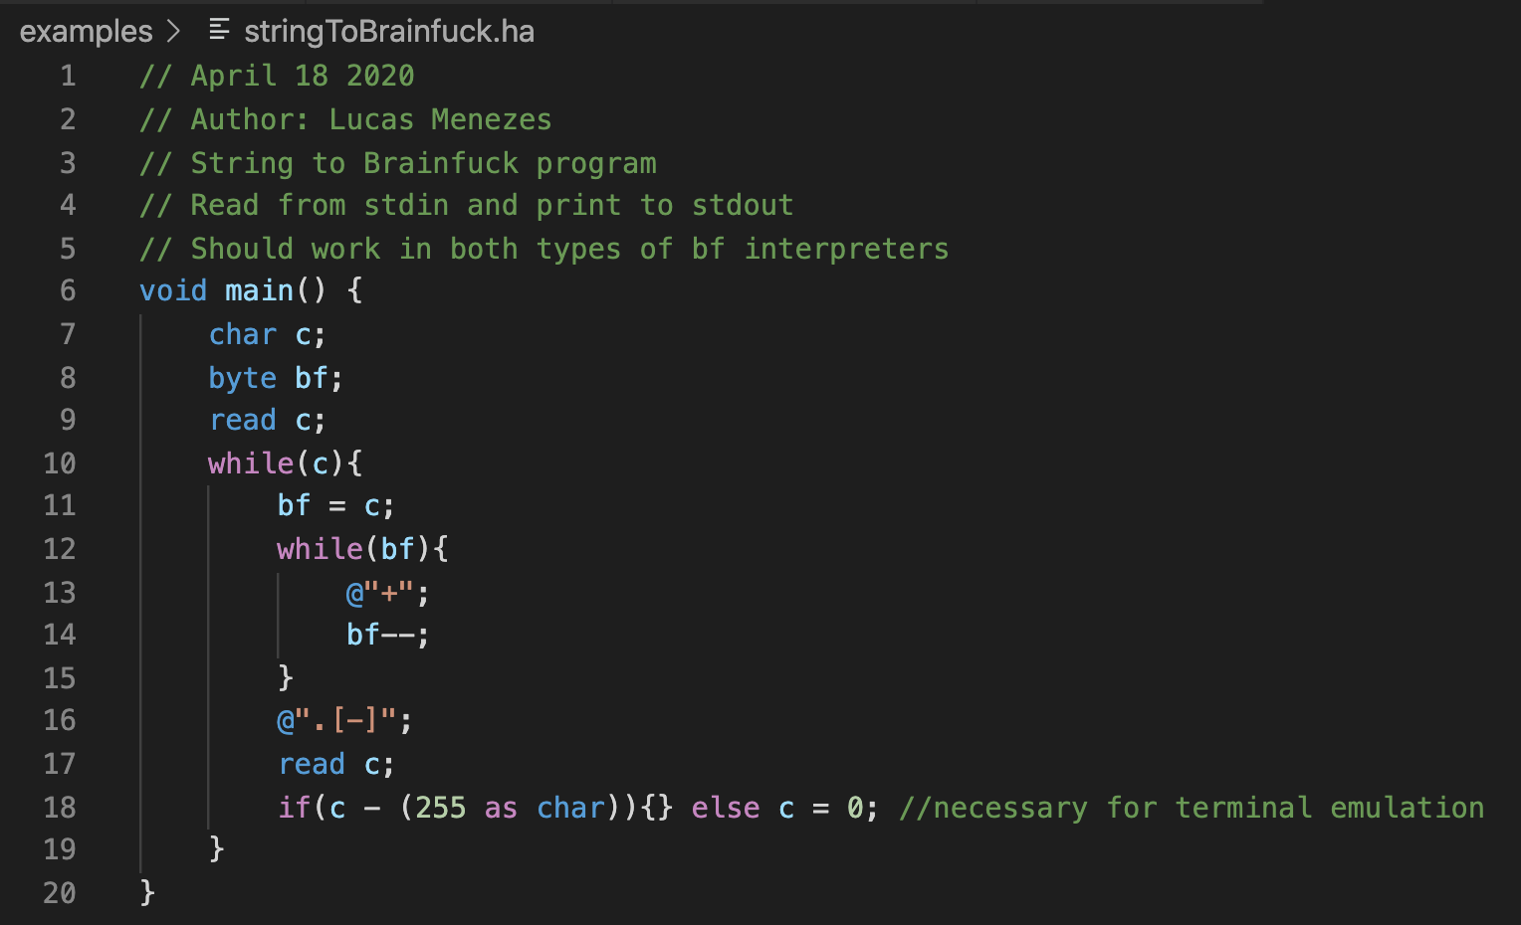Open the examples folder breadcrumb
The image size is (1521, 925).
tap(86, 31)
